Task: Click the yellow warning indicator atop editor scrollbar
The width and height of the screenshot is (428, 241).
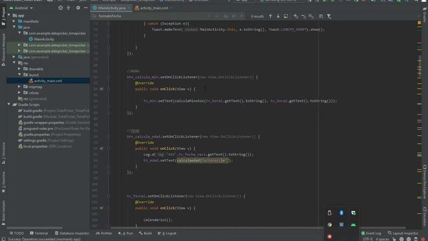Action: [419, 23]
